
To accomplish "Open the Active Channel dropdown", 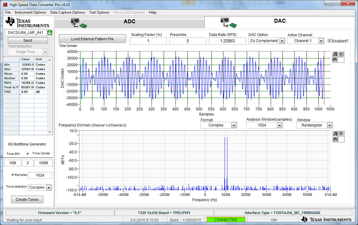I will (321, 41).
